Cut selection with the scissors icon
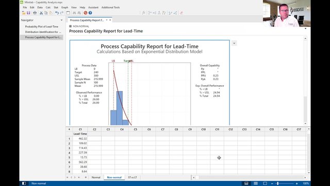The height and width of the screenshot is (186, 330). pyautogui.click(x=41, y=13)
